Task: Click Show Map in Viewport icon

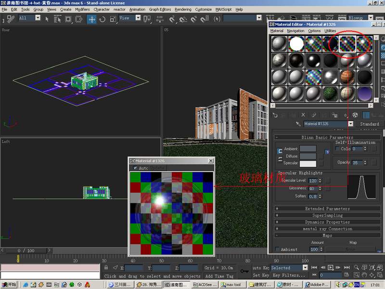Action: click(x=355, y=115)
